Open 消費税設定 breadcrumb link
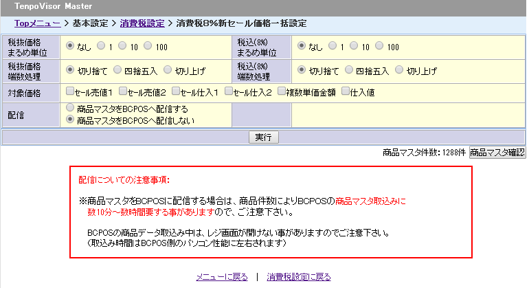The height and width of the screenshot is (288, 529). coord(142,23)
